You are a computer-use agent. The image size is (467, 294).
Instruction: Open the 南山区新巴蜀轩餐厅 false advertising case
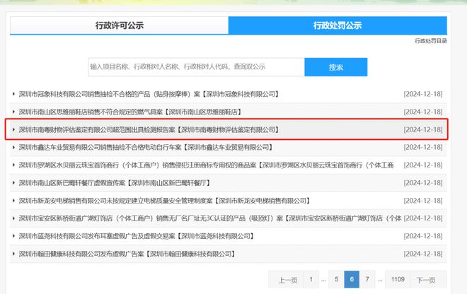[115, 183]
